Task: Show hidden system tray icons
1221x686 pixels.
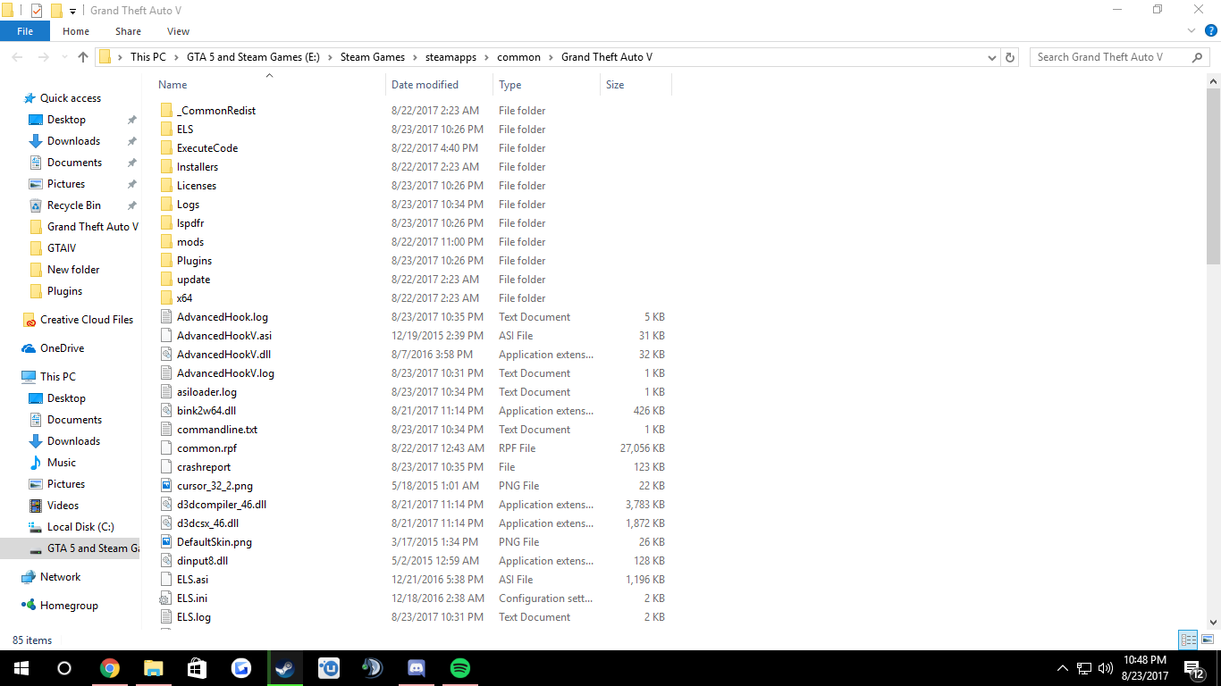Action: coord(1063,668)
